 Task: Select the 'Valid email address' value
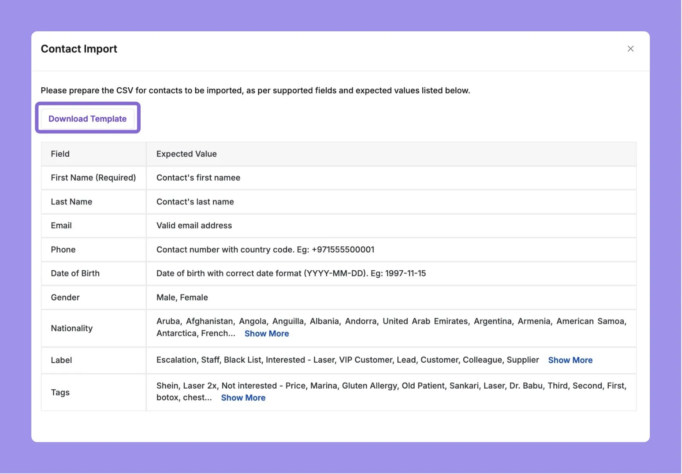point(194,226)
